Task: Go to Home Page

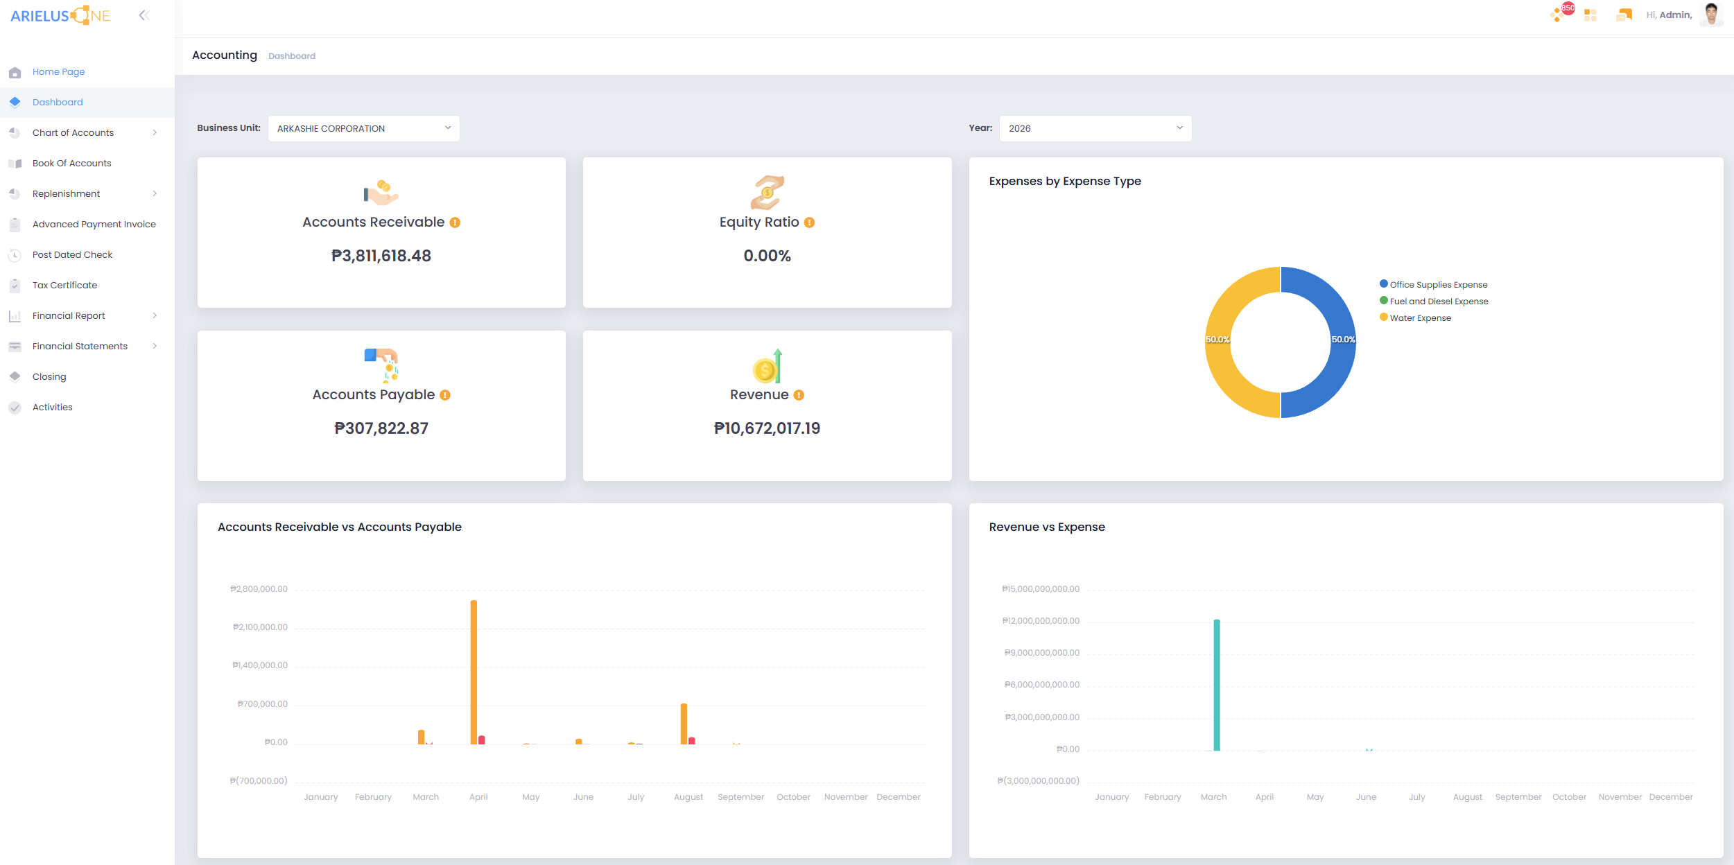Action: click(x=59, y=71)
